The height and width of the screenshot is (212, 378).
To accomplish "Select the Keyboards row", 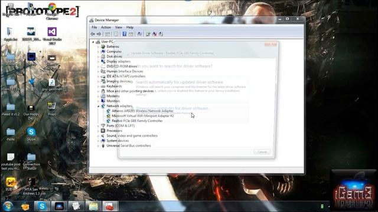I will (x=111, y=87).
